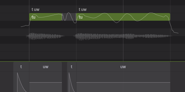This screenshot has height=92, width=185.
Task: Select the first "uw" phoneme block
Action: click(x=46, y=67)
